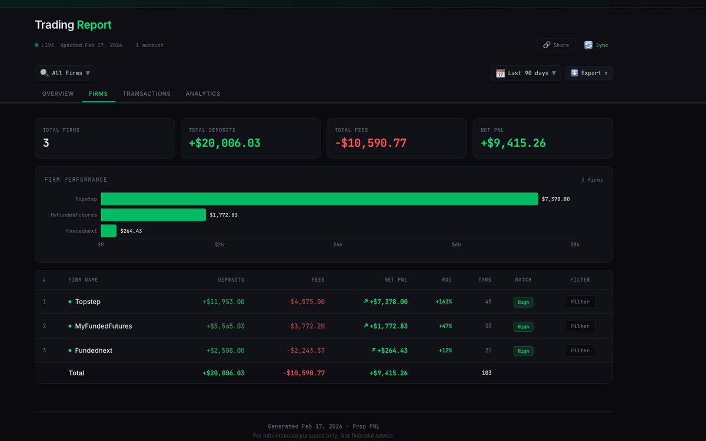Click the green dot beside MyFundedFutures
This screenshot has width=706, height=441.
[70, 326]
